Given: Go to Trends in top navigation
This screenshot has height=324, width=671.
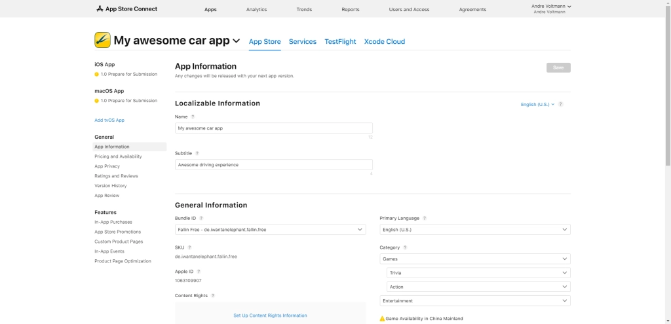Looking at the screenshot, I should tap(304, 9).
